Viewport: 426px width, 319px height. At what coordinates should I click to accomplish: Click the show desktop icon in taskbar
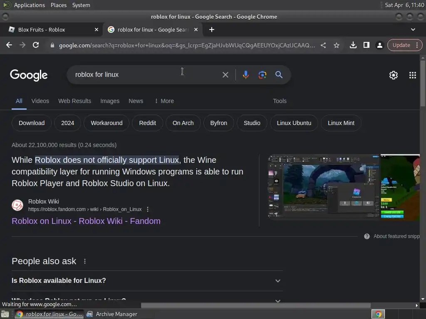click(x=5, y=314)
